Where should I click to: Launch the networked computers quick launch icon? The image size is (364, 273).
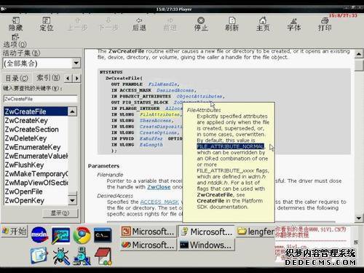(x=82, y=256)
